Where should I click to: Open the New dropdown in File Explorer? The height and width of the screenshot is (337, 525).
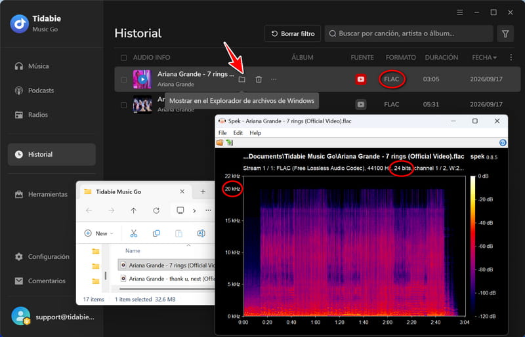point(99,233)
